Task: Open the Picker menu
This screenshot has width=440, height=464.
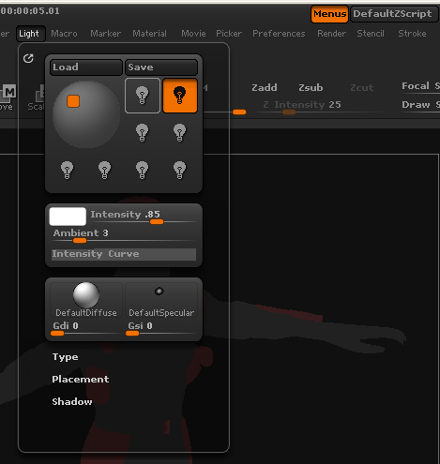Action: click(x=229, y=34)
